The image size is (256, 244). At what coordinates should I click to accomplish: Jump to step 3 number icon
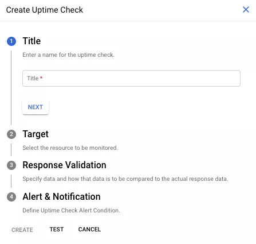[x=11, y=165]
